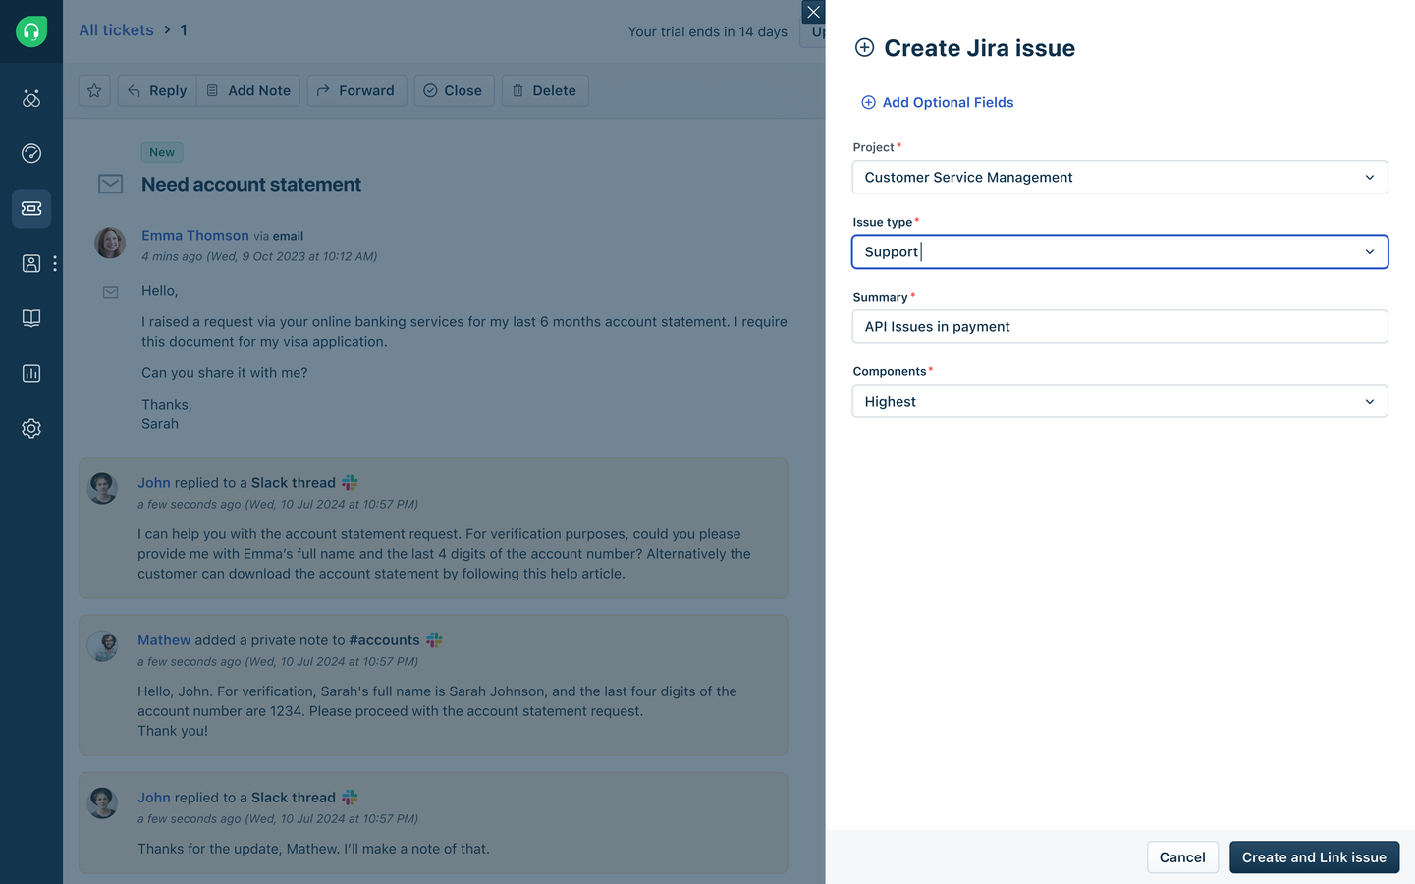Click the Slack icon in John's last reply

click(x=350, y=797)
